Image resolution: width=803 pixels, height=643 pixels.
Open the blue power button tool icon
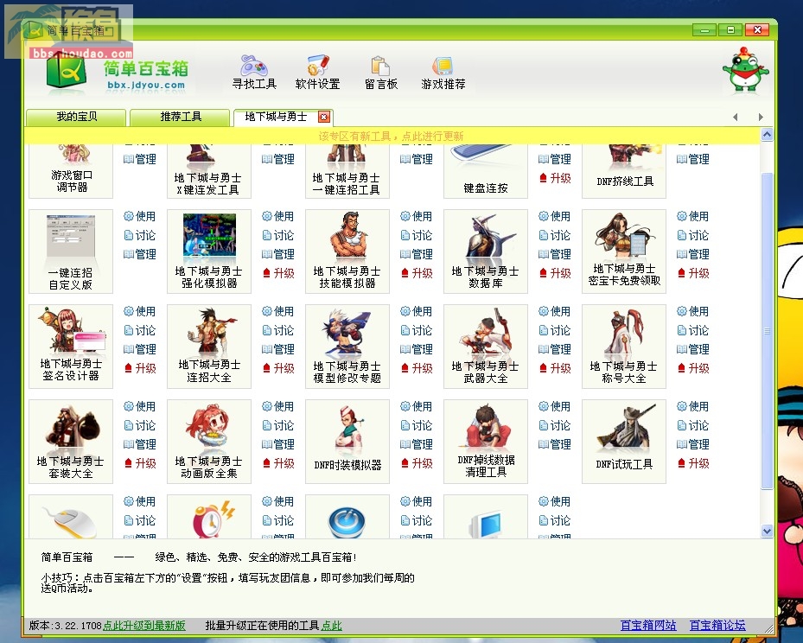347,517
